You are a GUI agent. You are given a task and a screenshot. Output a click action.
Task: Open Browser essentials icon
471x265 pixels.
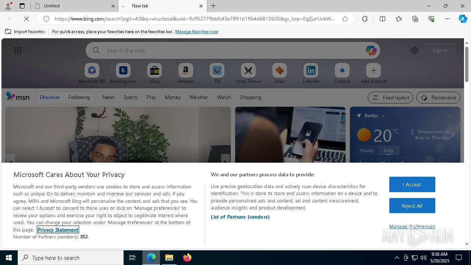pyautogui.click(x=431, y=19)
